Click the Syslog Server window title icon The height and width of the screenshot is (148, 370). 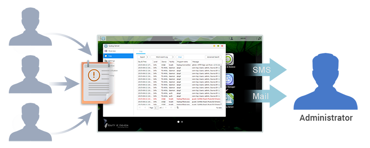tap(106, 46)
